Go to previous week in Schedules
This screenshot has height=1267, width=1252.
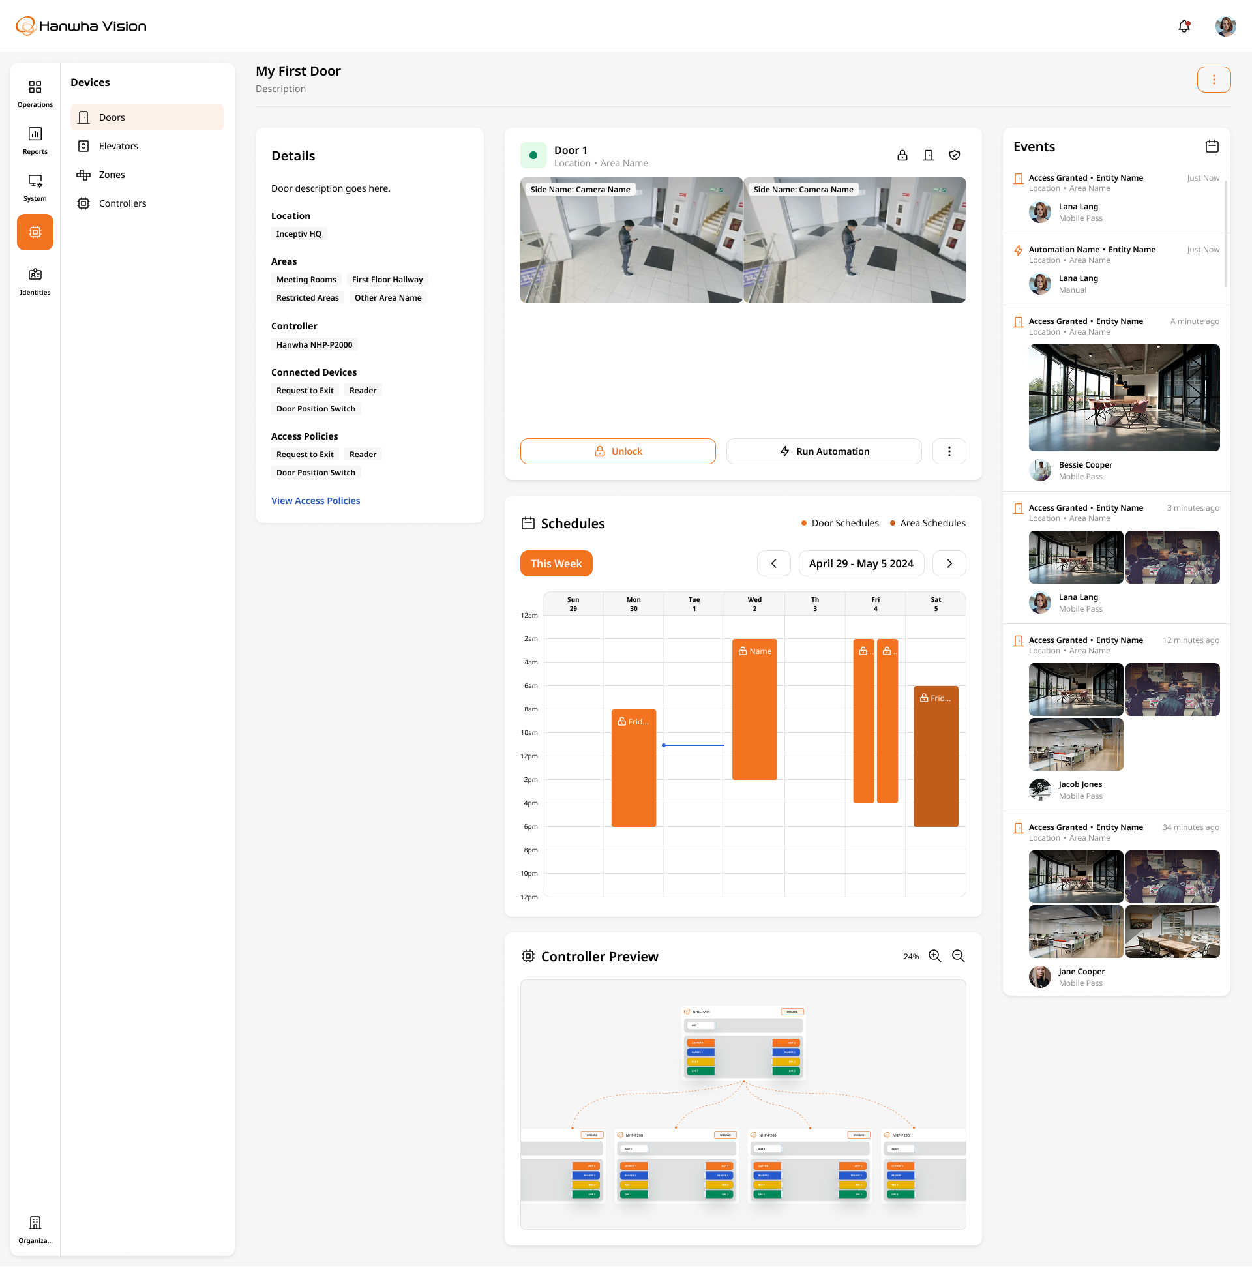pyautogui.click(x=774, y=564)
